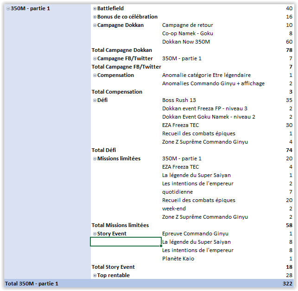This screenshot has height=291, width=298.
Task: Collapse Campagne FB/Twitter group
Action: (x=95, y=58)
